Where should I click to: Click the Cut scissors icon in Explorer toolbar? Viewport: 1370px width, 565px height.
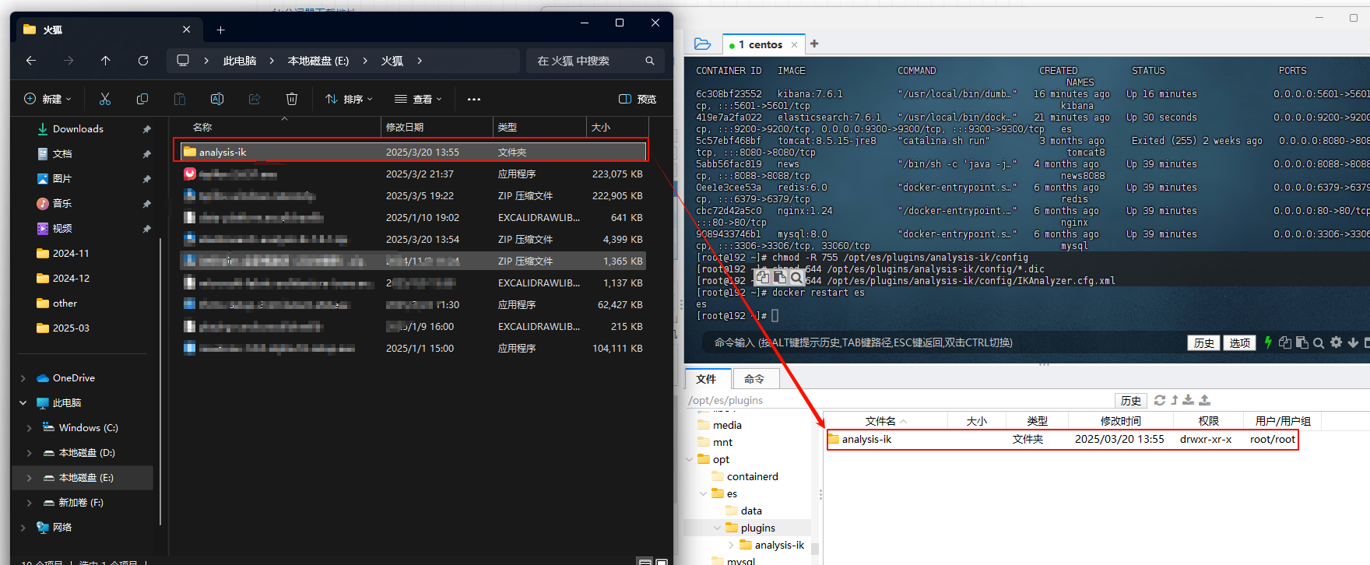click(x=105, y=99)
